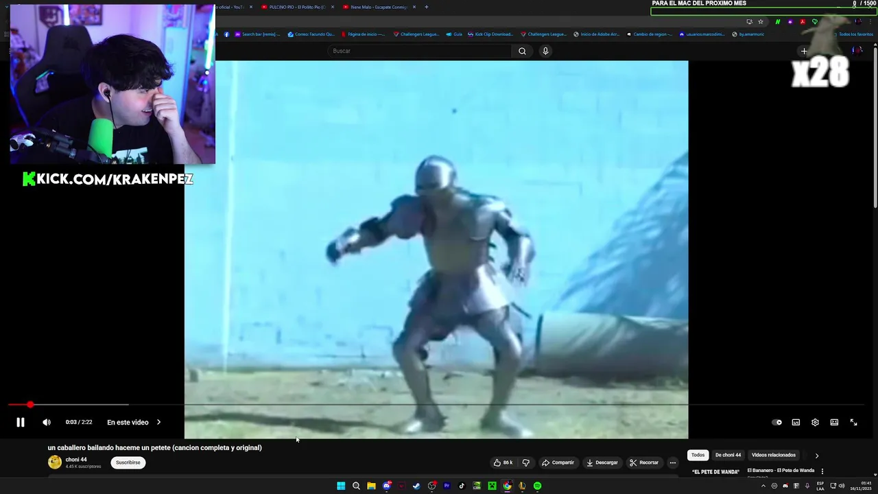Screen dimensions: 878x494
Task: Start voice search with microphone
Action: [x=545, y=51]
